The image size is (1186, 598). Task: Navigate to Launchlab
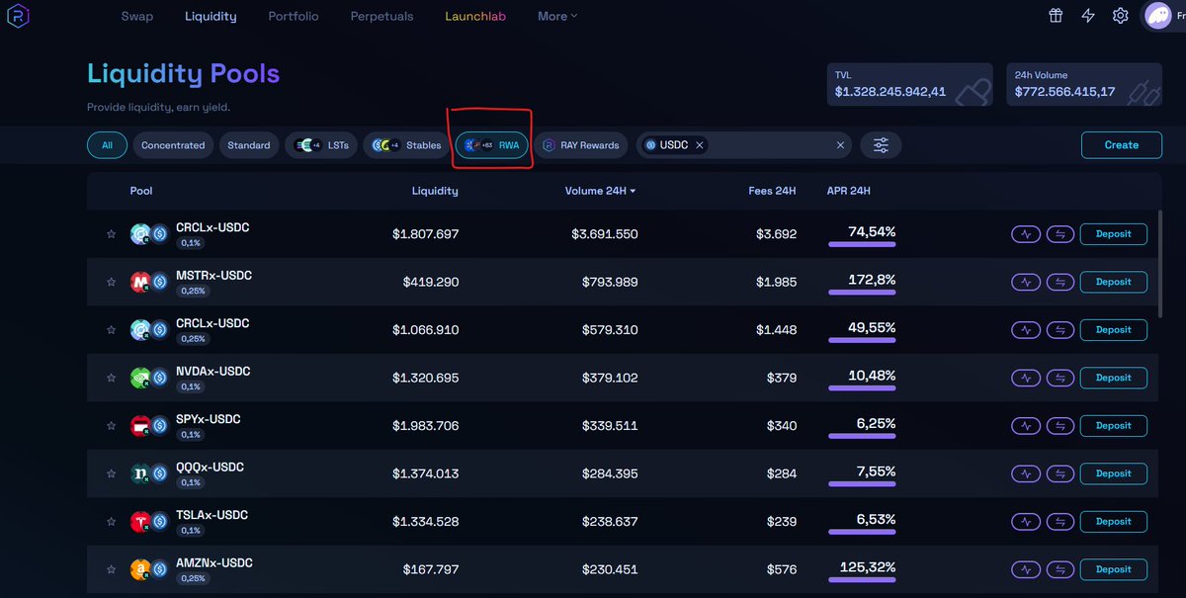coord(475,16)
